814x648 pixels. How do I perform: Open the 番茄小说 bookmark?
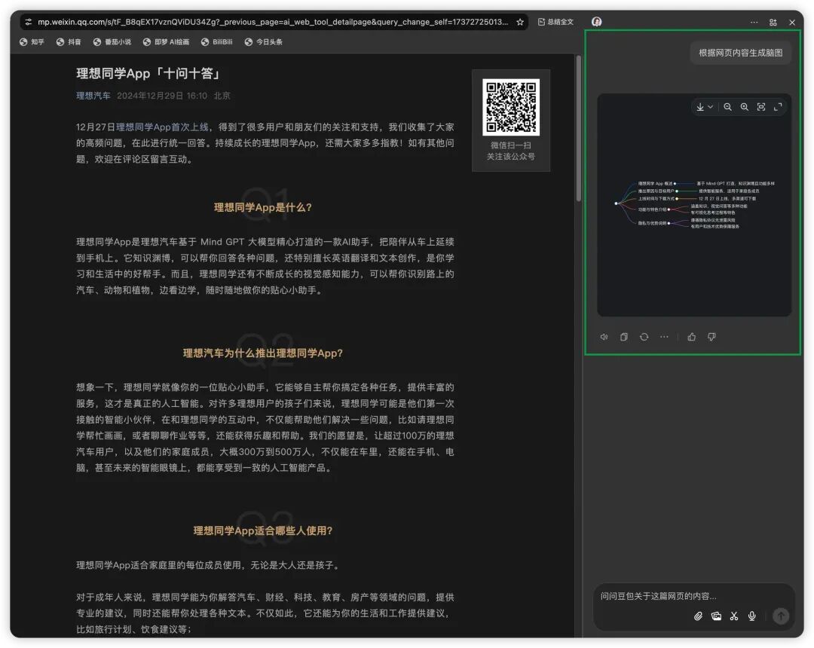(112, 42)
